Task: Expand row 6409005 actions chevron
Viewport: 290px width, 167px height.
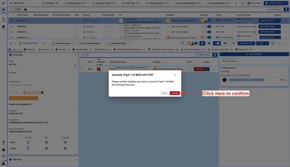Action: point(286,26)
